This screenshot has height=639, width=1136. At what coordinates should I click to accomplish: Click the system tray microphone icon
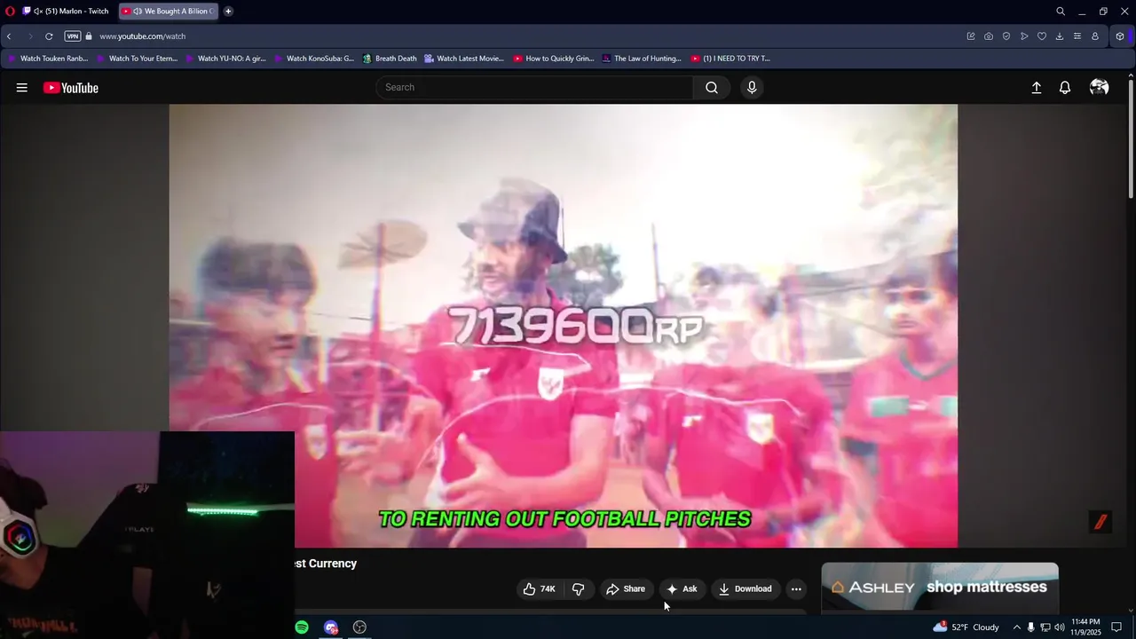(1030, 627)
